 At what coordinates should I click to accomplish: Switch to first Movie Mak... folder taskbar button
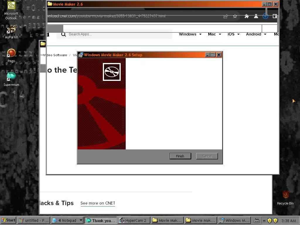pyautogui.click(x=167, y=220)
